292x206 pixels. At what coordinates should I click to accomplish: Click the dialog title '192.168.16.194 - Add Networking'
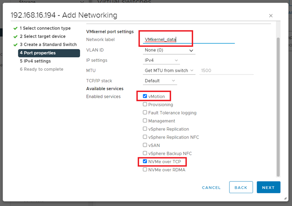point(64,15)
